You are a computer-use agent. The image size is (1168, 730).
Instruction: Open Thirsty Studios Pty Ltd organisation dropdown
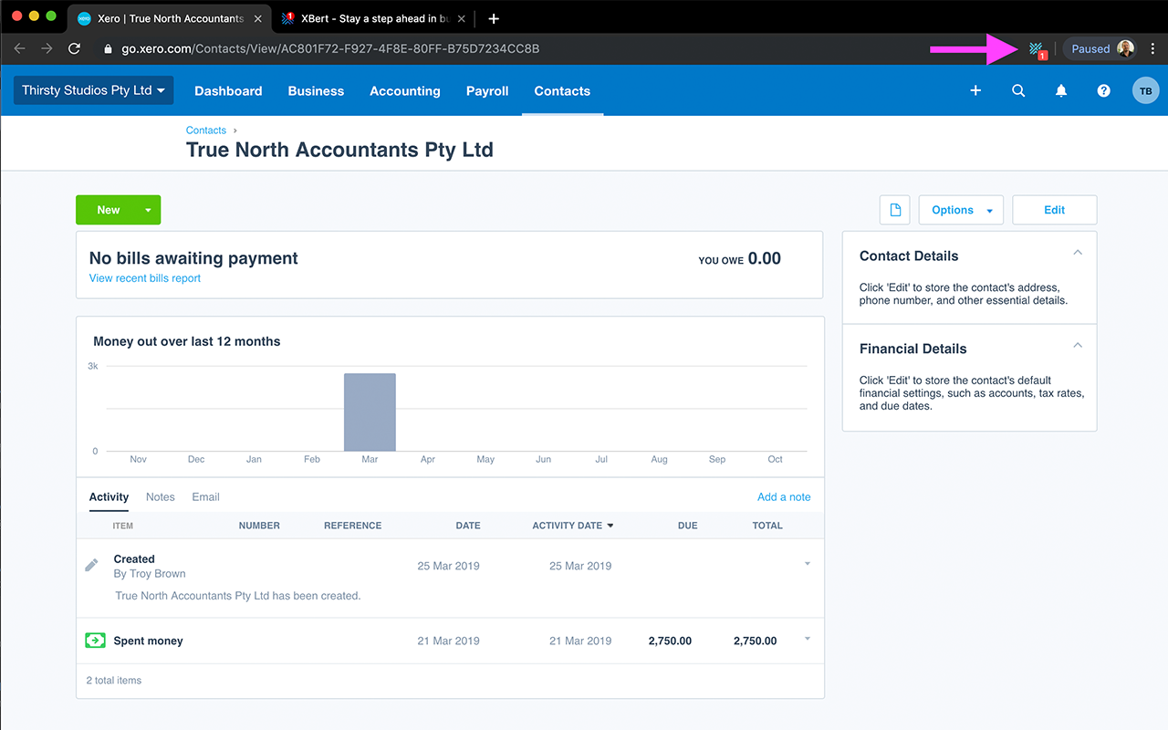pyautogui.click(x=94, y=90)
